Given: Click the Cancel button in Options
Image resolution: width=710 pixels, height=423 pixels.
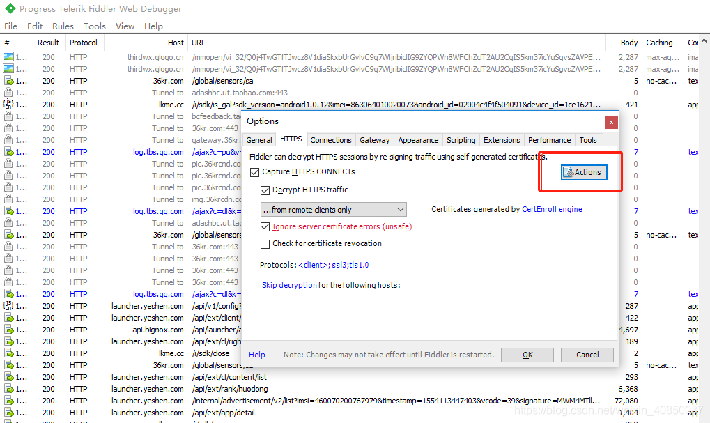Looking at the screenshot, I should pos(587,355).
